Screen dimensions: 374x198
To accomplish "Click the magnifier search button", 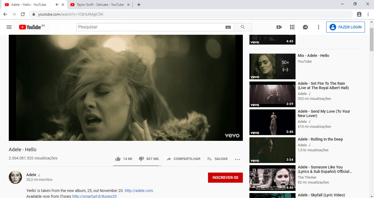I will (243, 27).
